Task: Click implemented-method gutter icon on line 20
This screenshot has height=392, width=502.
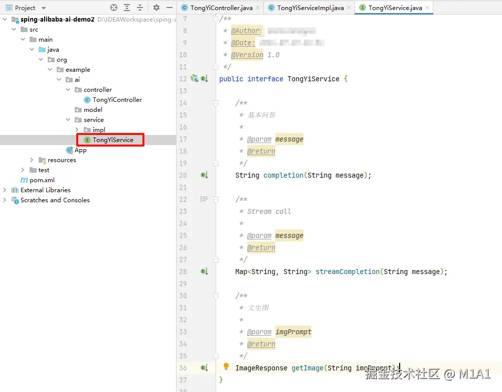Action: tap(204, 175)
